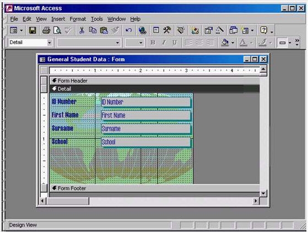Show the Database Window icon
Viewport: 308px width, 232px height.
pyautogui.click(x=233, y=30)
